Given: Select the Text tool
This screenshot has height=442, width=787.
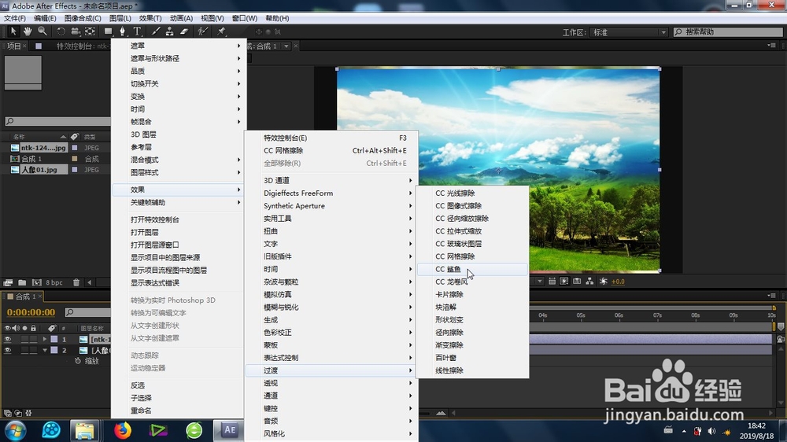Looking at the screenshot, I should point(136,31).
